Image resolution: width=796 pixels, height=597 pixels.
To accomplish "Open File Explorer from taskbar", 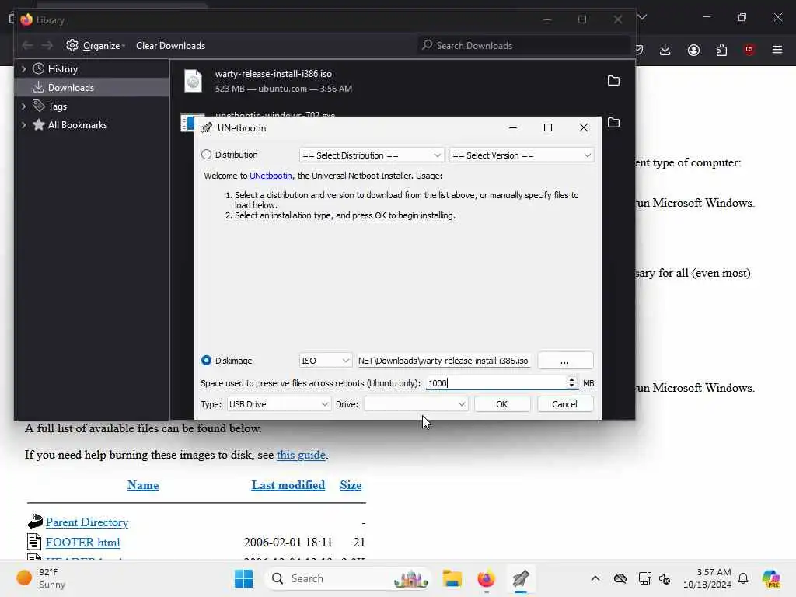I will pyautogui.click(x=452, y=578).
